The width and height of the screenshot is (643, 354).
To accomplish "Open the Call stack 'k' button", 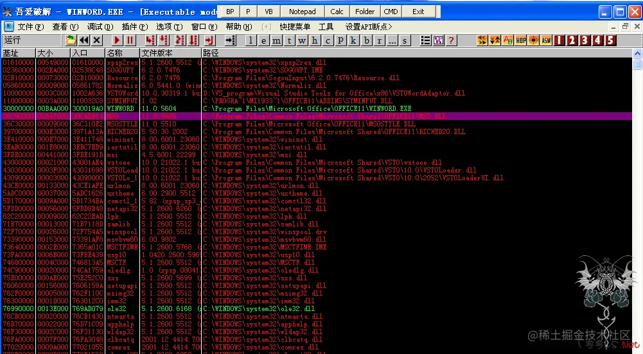I will click(353, 40).
